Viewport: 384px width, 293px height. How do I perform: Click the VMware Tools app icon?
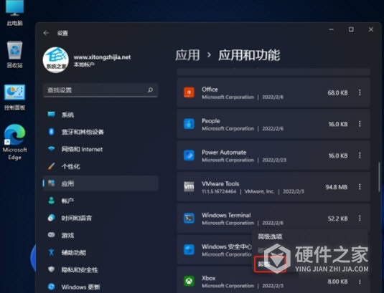pos(189,187)
